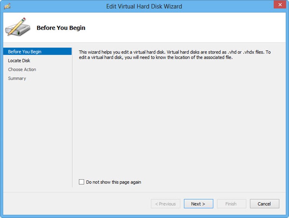Click the hard disk with pencil icon
This screenshot has height=218, width=289.
click(x=18, y=27)
